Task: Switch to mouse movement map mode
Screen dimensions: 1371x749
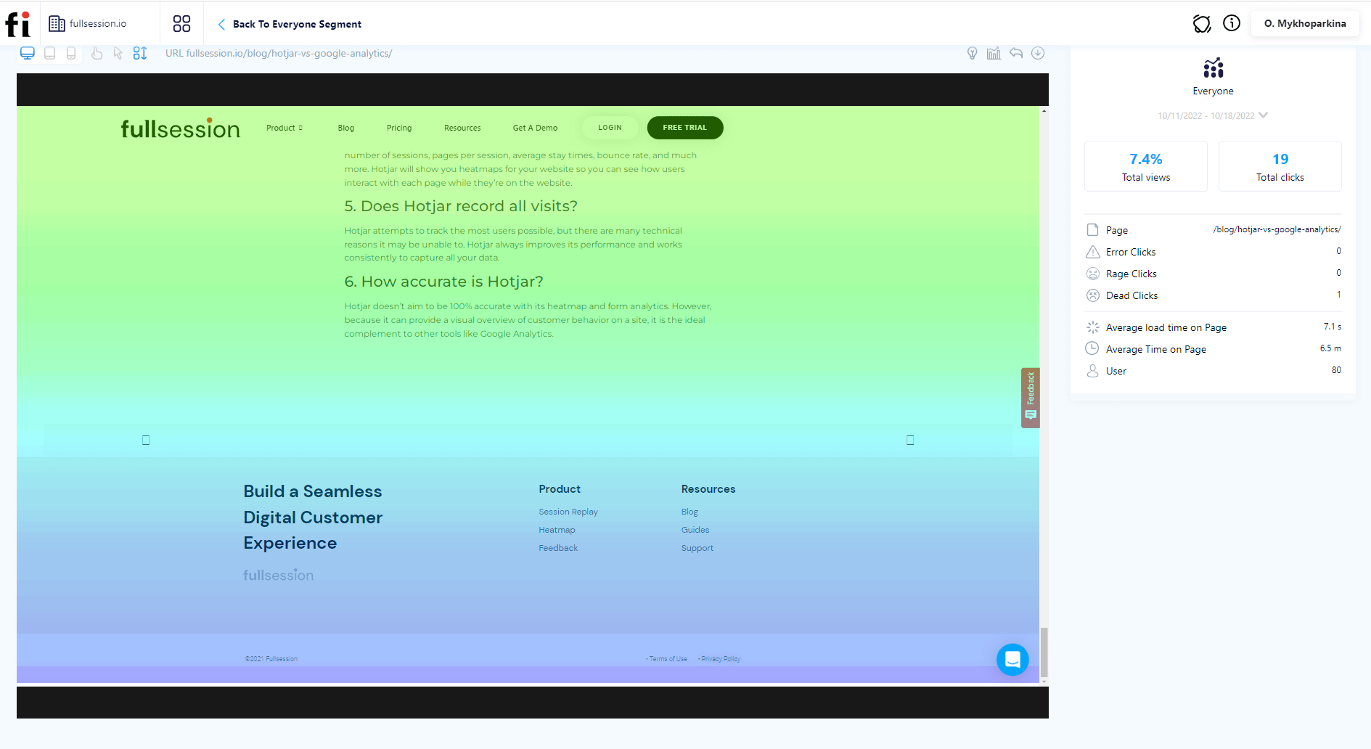Action: tap(118, 53)
